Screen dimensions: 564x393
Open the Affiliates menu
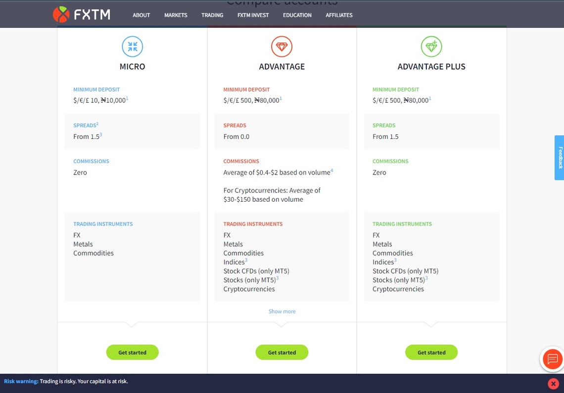point(339,15)
